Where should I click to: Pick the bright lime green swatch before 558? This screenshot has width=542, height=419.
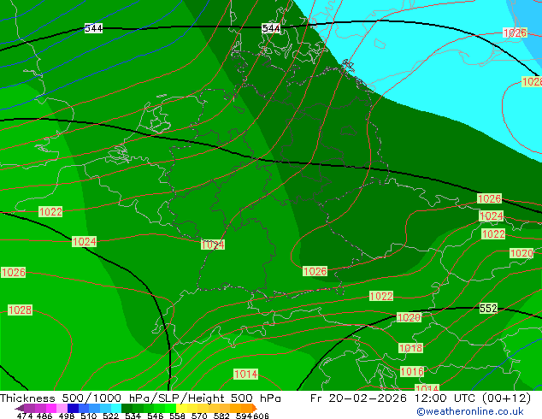pyautogui.click(x=170, y=408)
